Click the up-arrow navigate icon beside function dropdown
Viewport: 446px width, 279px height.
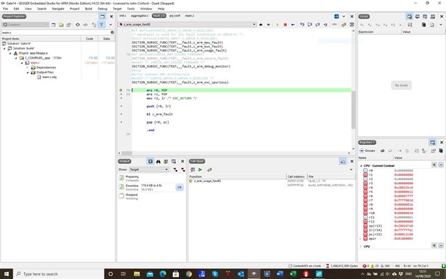point(261,25)
